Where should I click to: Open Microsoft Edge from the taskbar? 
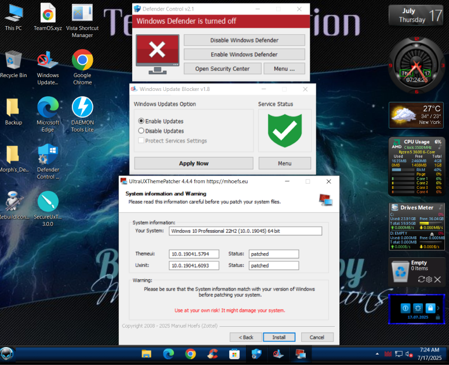click(168, 354)
